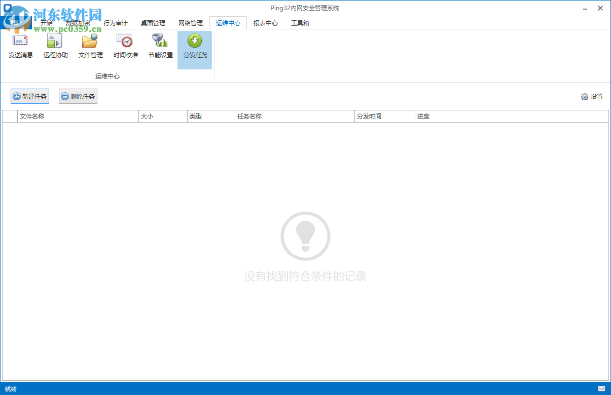Click the 新建任务 new task button

tap(29, 96)
